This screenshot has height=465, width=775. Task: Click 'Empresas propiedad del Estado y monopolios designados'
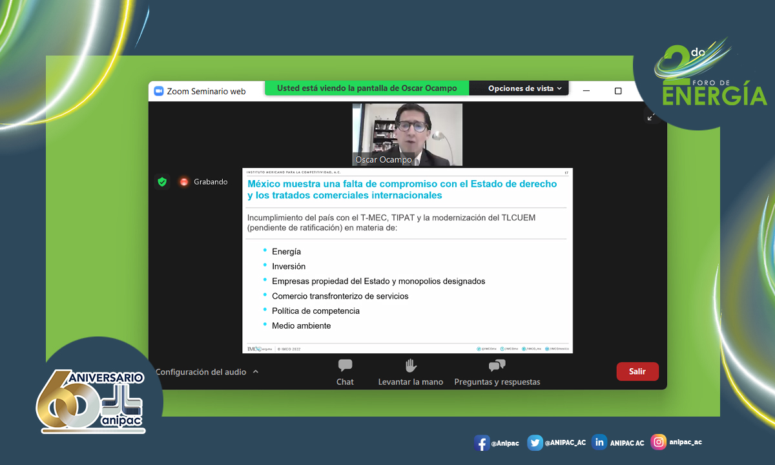(x=378, y=282)
